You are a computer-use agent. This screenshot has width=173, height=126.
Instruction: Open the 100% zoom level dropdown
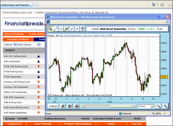point(165,114)
